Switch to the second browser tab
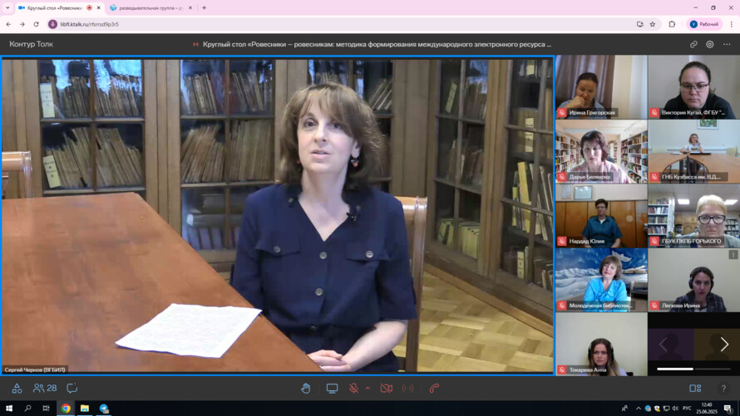The image size is (740, 416). (150, 7)
